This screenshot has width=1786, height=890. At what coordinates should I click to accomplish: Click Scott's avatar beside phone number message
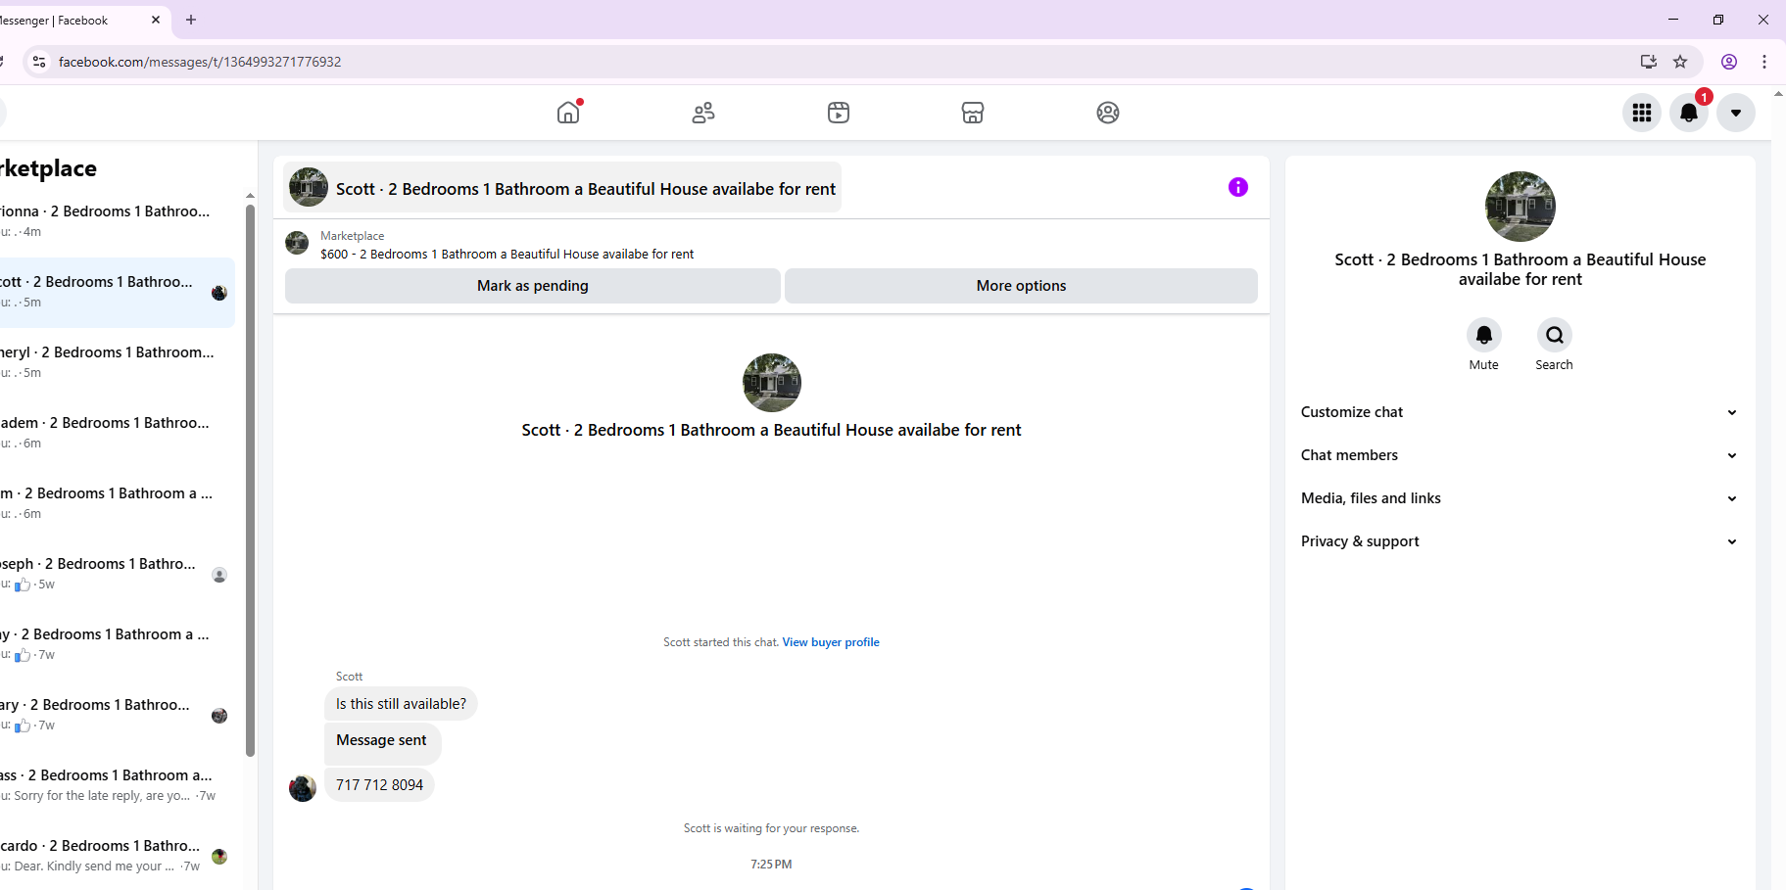point(303,788)
